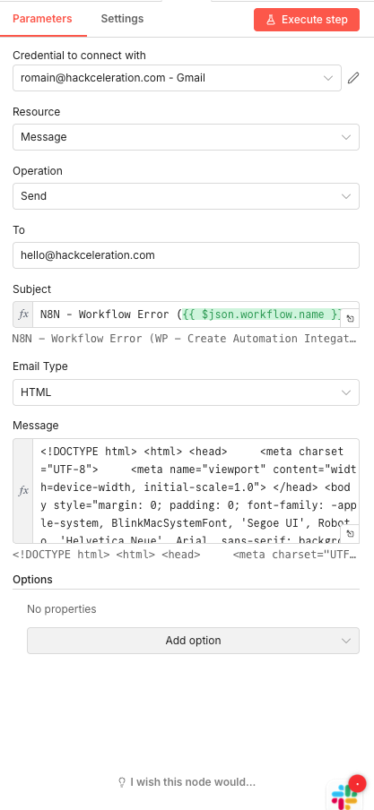Viewport: 374px width, 810px height.
Task: Click the Message preview text beginning <!DOCTYPE html>
Action: click(184, 555)
